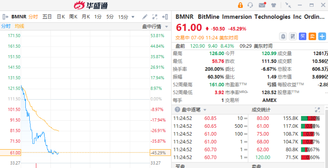The width and height of the screenshot is (328, 168).
Task: Click the orange lock icon
Action: pyautogui.click(x=241, y=5)
